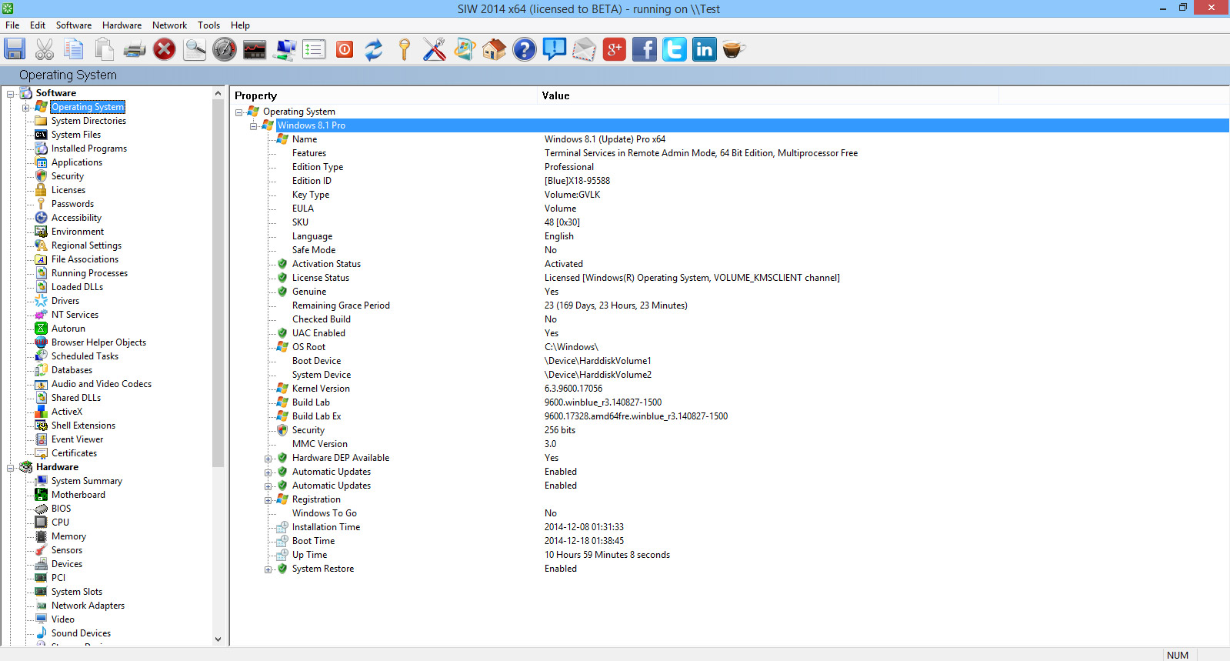Screen dimensions: 1230x661
Task: Collapse the Windows 8.1 Pro node
Action: 254,126
